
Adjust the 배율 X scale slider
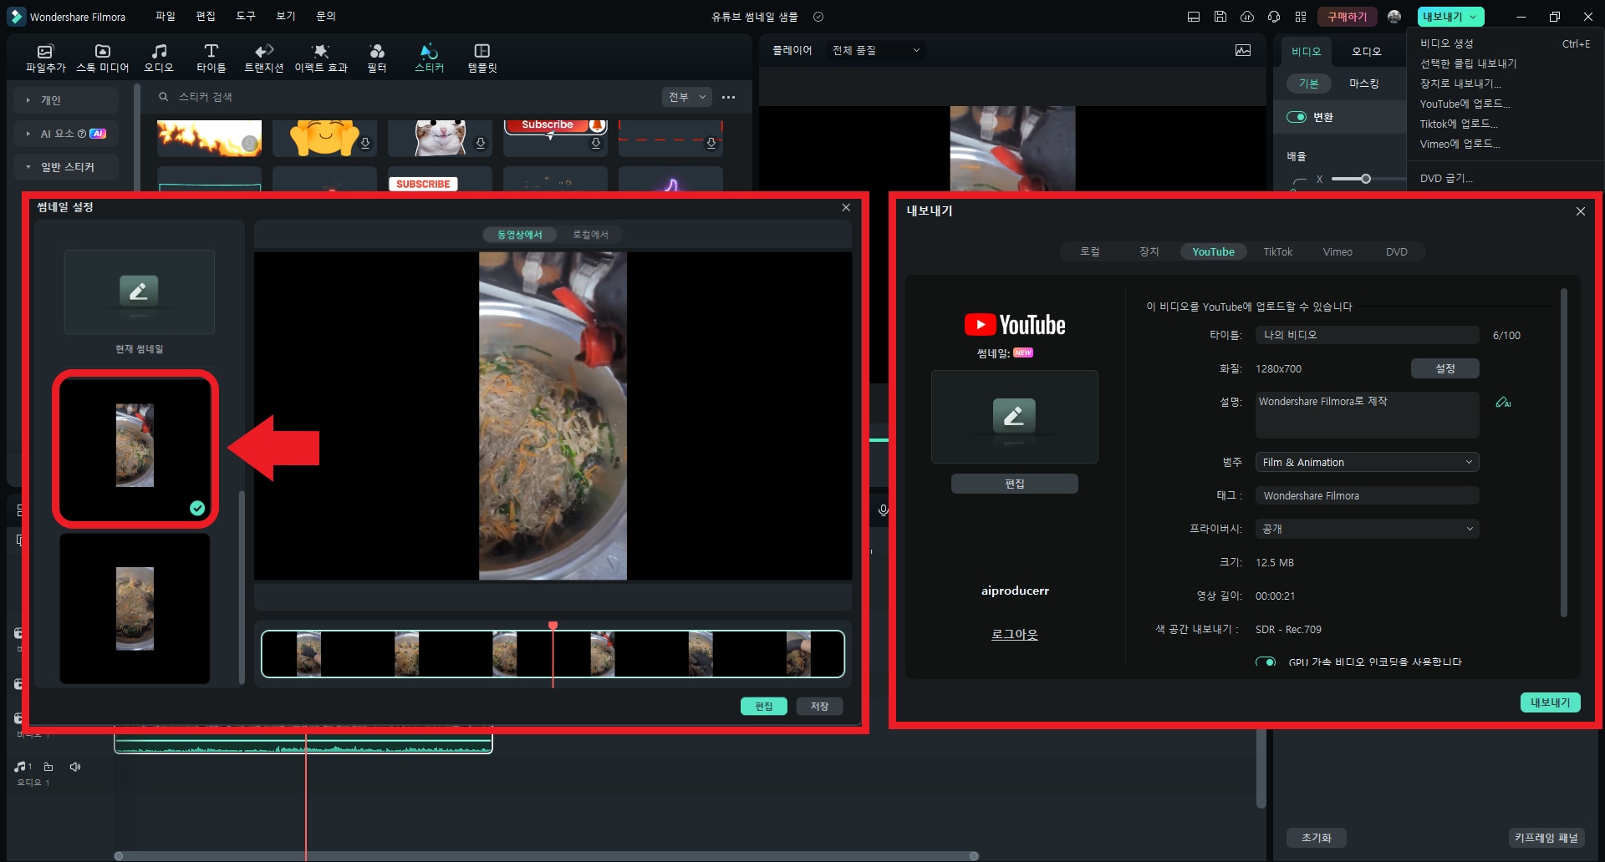pyautogui.click(x=1366, y=179)
